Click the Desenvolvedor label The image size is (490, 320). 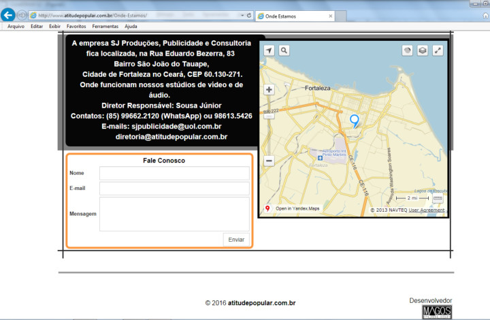point(431,301)
